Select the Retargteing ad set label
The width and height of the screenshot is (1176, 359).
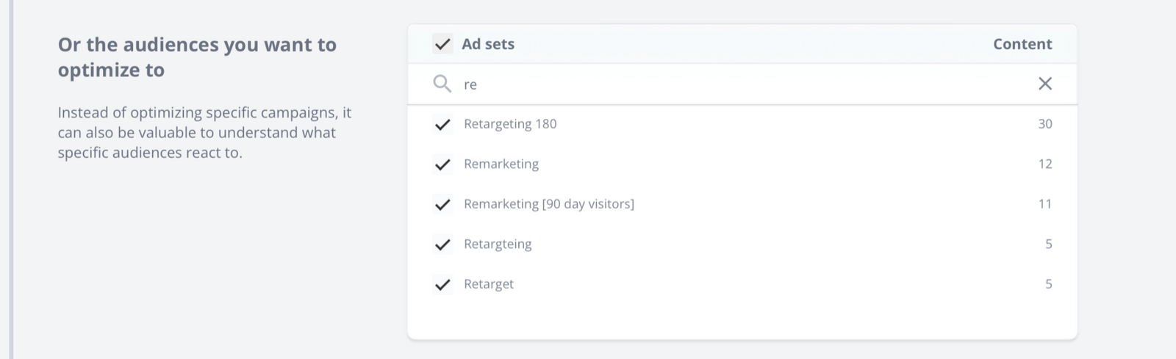498,244
